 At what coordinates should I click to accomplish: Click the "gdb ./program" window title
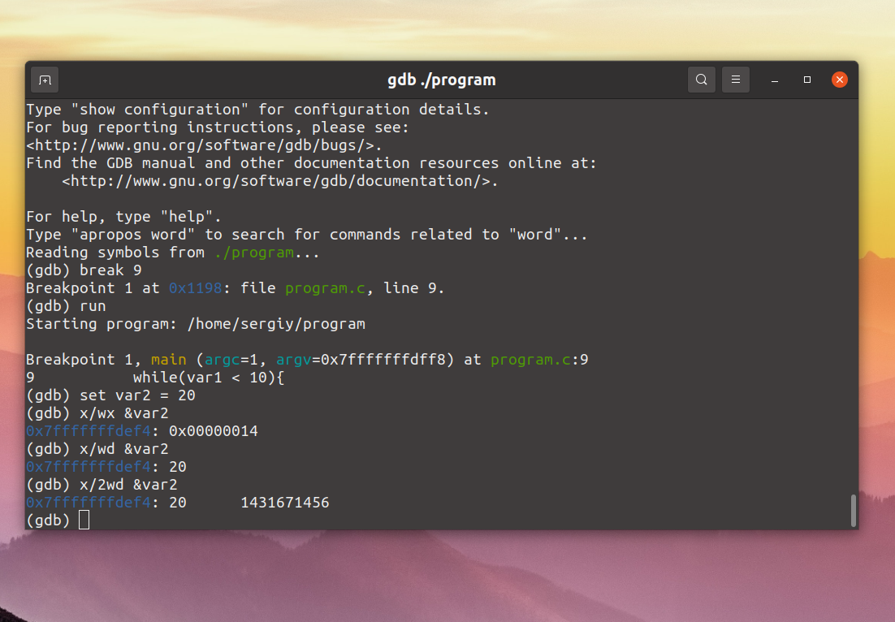(x=442, y=80)
